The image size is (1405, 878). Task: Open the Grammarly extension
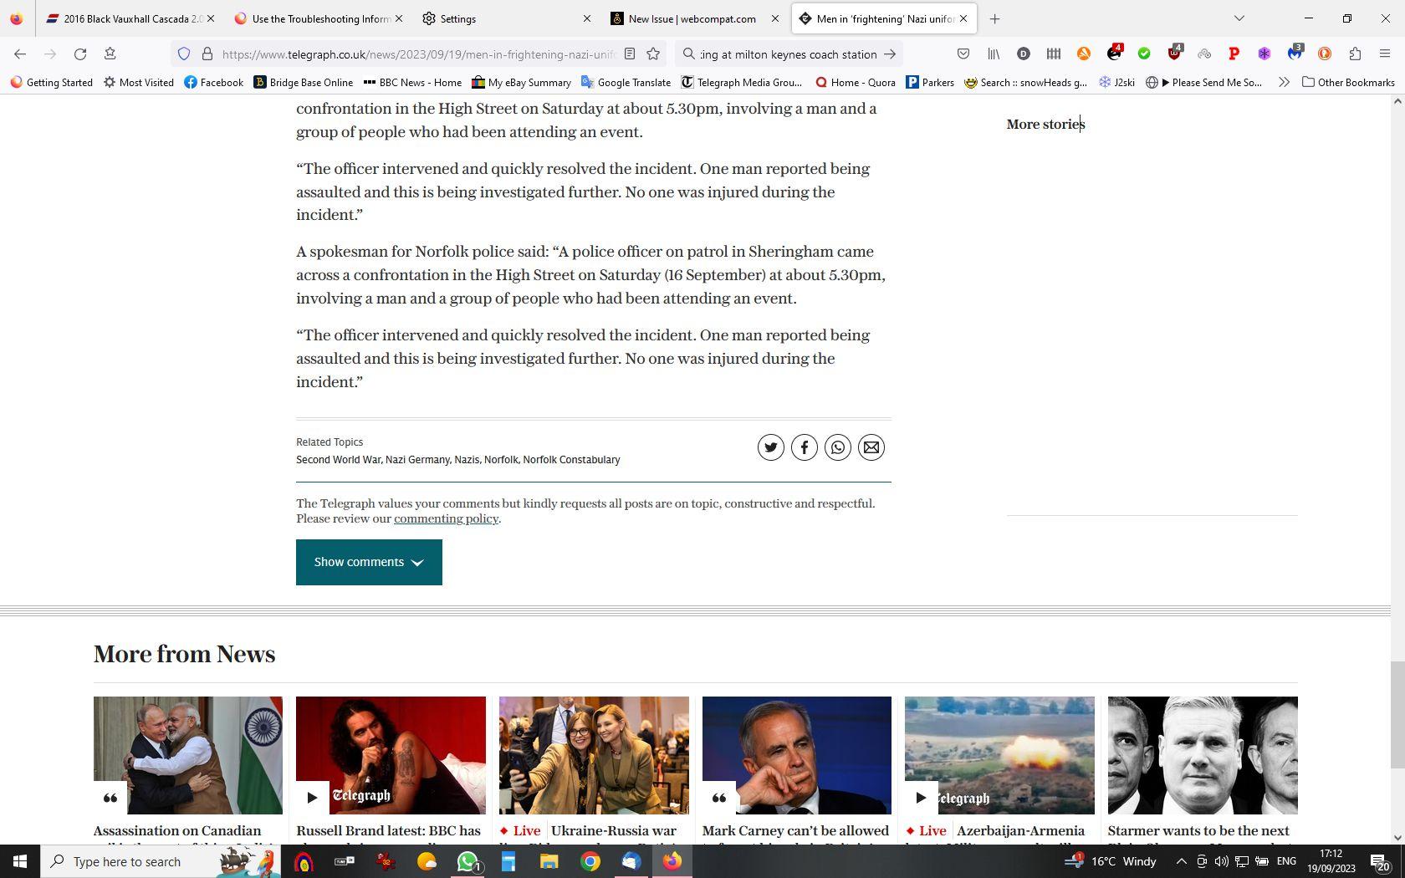point(1144,54)
